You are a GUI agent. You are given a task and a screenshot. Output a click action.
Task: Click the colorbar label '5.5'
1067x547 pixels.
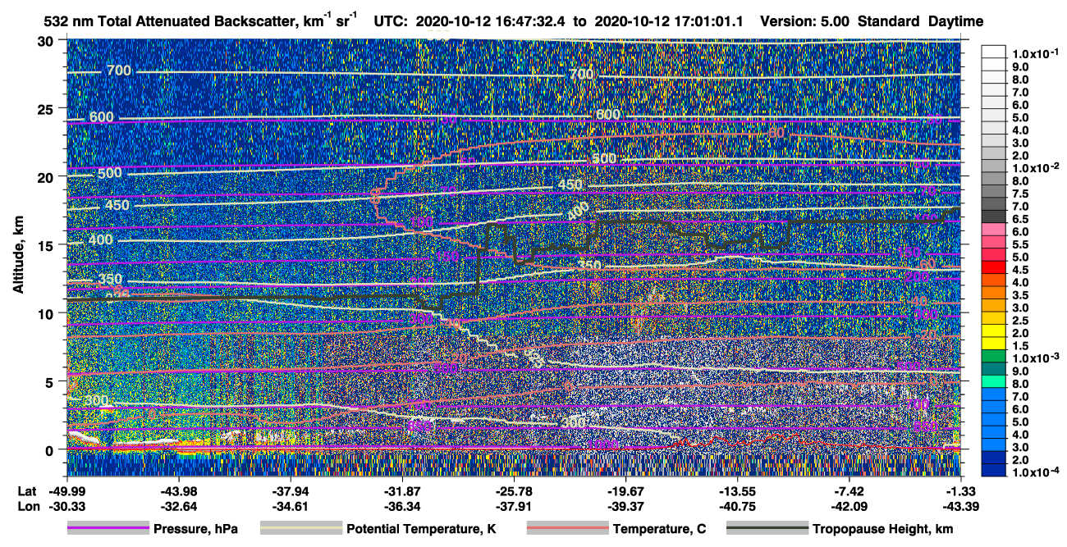click(x=1019, y=244)
